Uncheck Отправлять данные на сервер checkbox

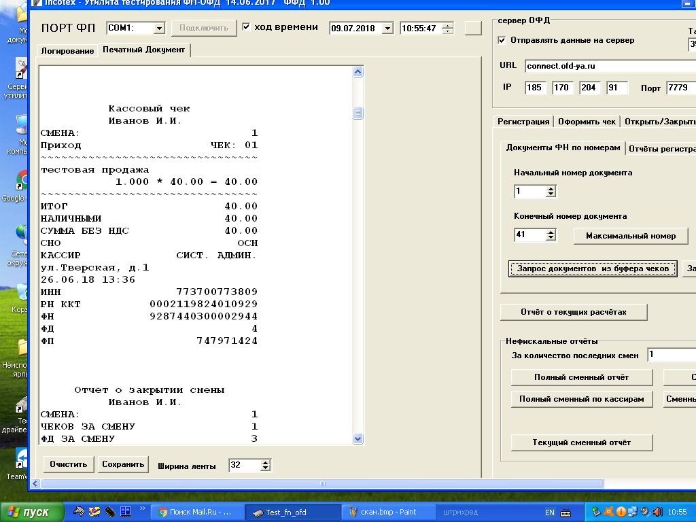point(502,40)
